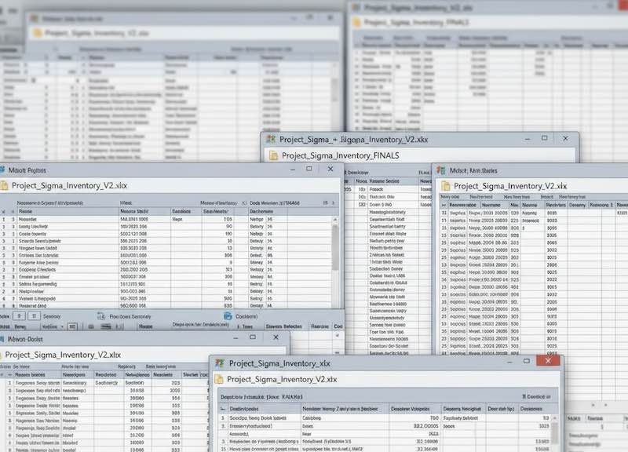Viewport: 628px width, 452px height.
Task: Click the folder icon in the top-left background window
Action: pyautogui.click(x=35, y=32)
